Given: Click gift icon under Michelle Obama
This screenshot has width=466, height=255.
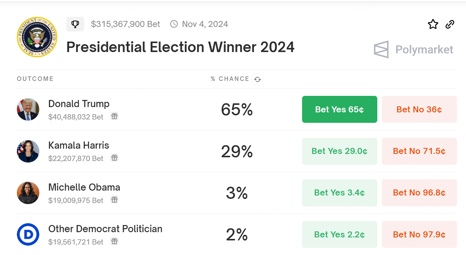Looking at the screenshot, I should click(115, 200).
